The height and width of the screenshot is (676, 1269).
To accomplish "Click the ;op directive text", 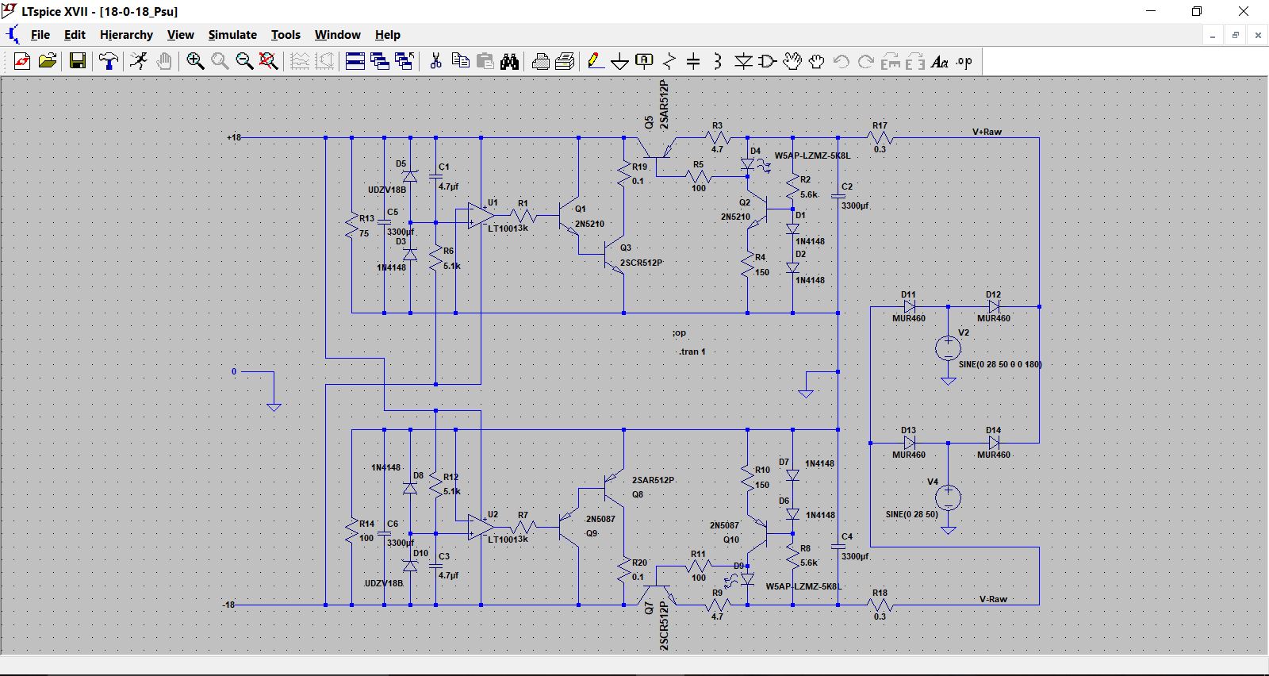I will click(679, 332).
